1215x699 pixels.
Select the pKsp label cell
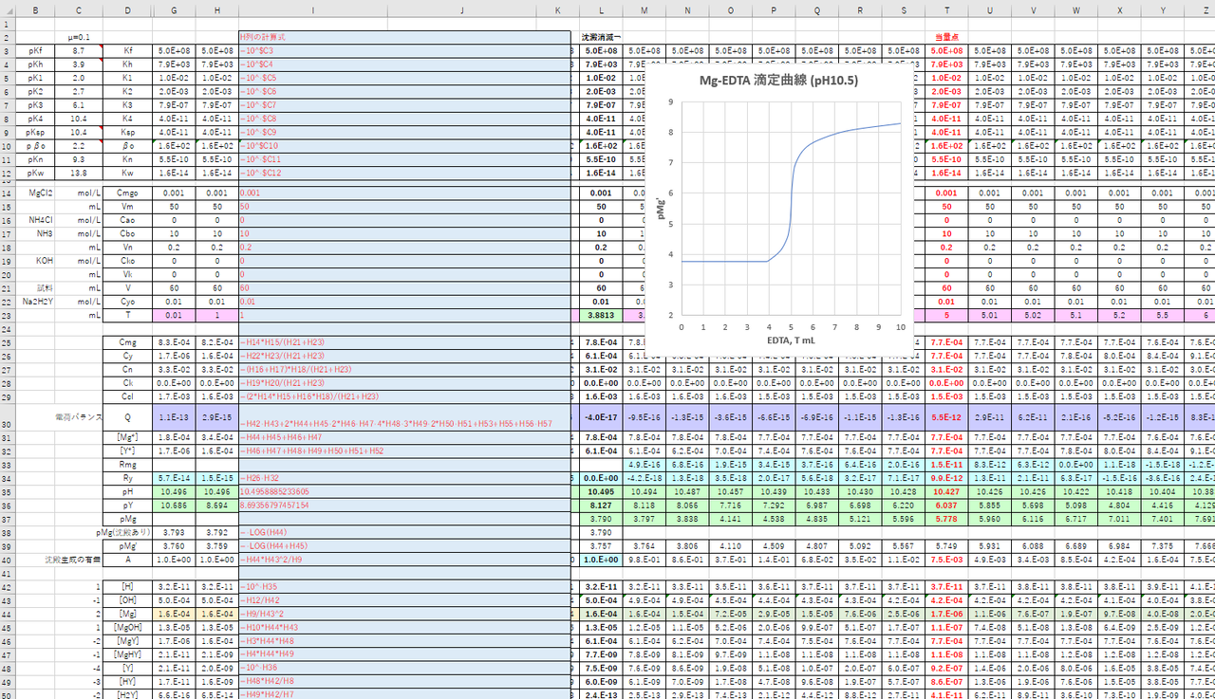(x=35, y=133)
